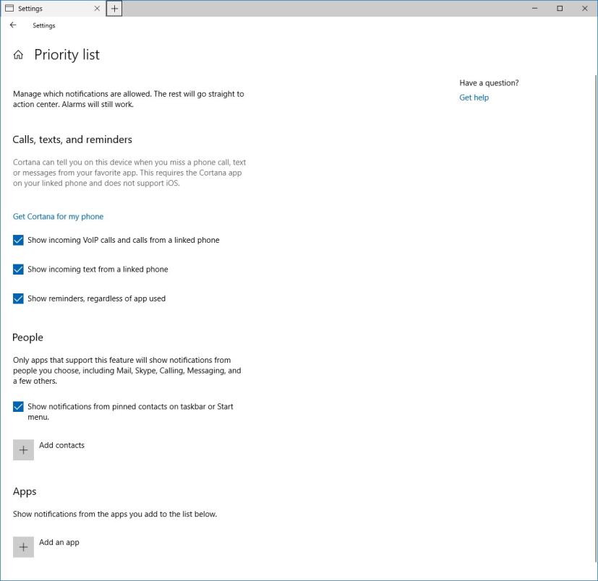The image size is (598, 581).
Task: Close the Settings window
Action: pyautogui.click(x=585, y=9)
